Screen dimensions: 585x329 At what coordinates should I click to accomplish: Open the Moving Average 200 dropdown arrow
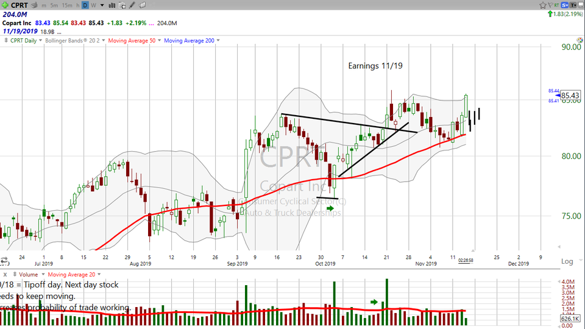pyautogui.click(x=218, y=40)
